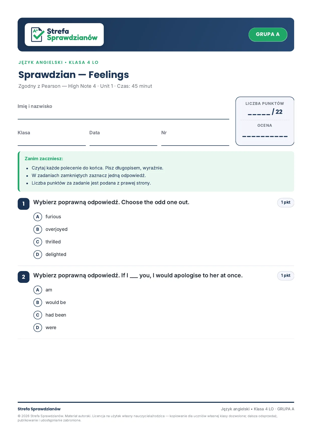Screen dimensions: 312x441
Task: Click the OCENA grade blank line
Action: tap(265, 136)
